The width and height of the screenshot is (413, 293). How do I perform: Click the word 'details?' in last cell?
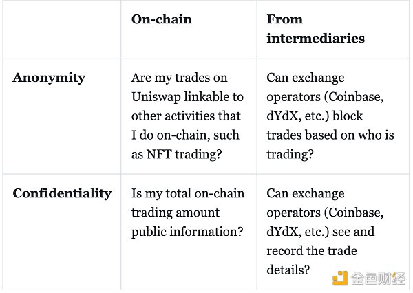(x=288, y=270)
